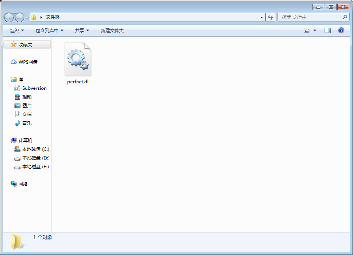Screen dimensions: 353x255
Task: Toggle the preview pane button
Action: coord(327,30)
